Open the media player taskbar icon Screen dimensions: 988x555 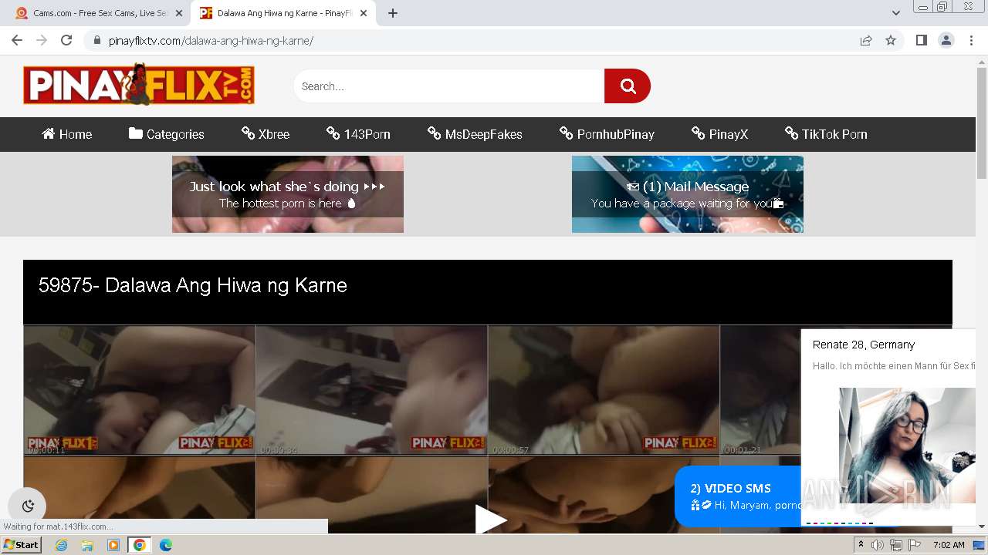[113, 545]
